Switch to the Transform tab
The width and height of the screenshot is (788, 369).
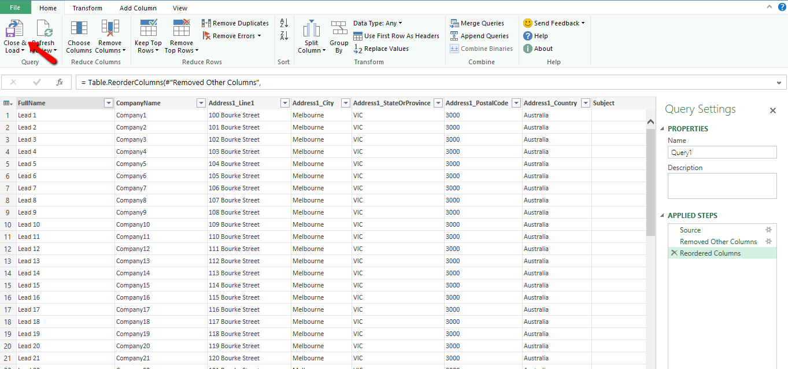point(87,8)
